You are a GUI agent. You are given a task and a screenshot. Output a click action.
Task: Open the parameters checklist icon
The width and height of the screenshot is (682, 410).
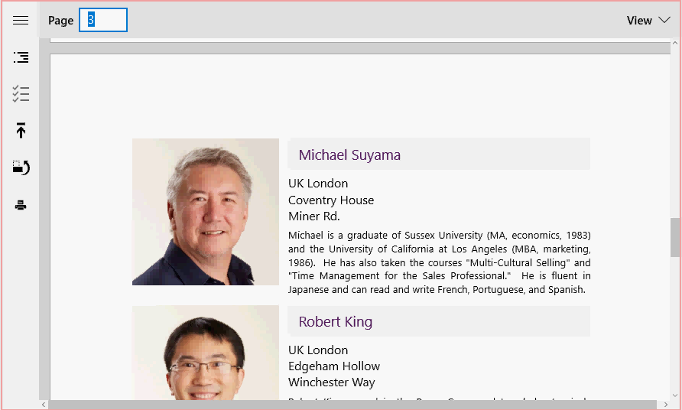pos(21,93)
